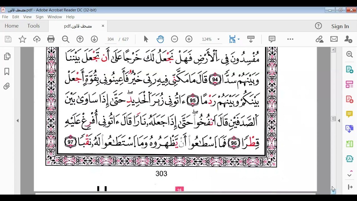Close the مصحف قالون.pdf document tab
This screenshot has height=201, width=357.
[103, 26]
